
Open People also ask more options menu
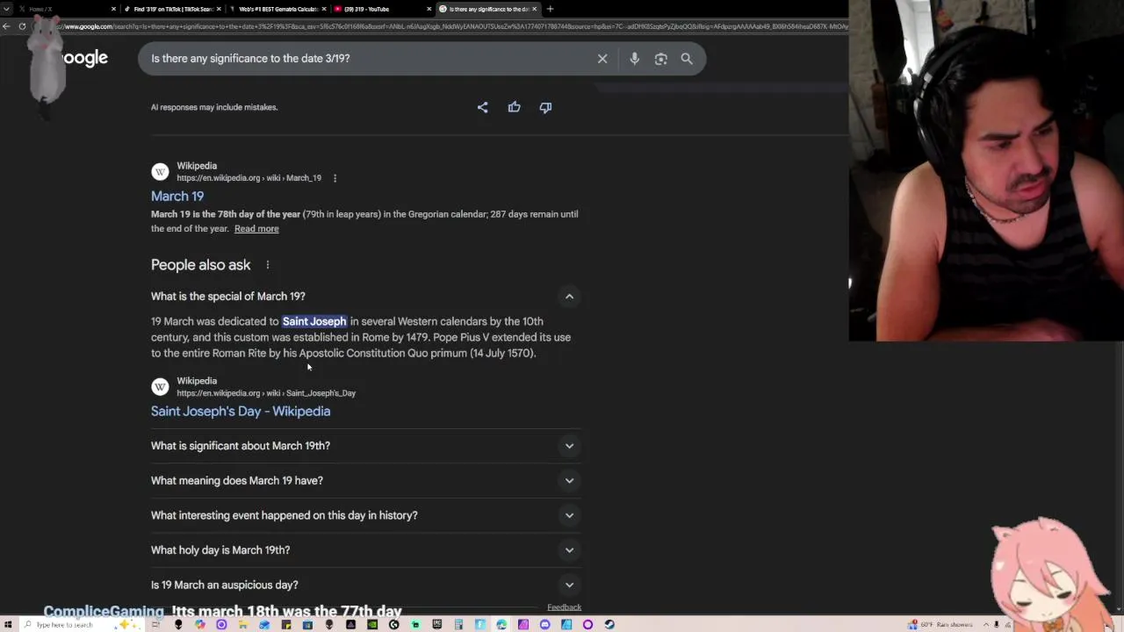(268, 265)
